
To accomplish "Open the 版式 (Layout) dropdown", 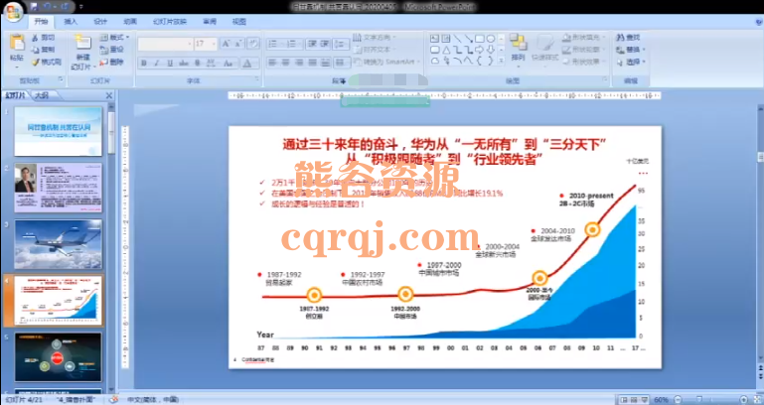I will (114, 37).
